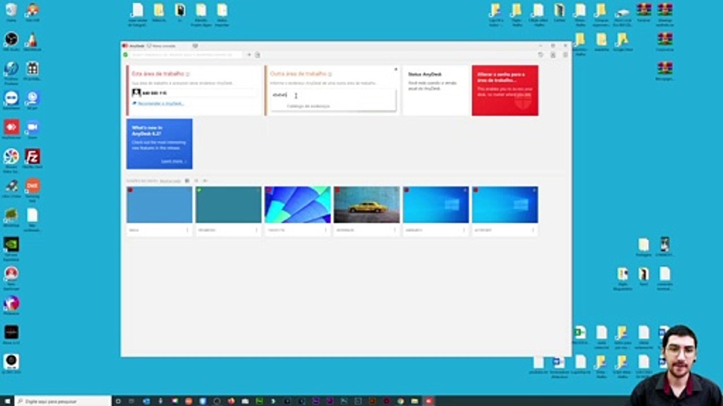723x406 pixels.
Task: Click the connect arrow beside the address bar
Action: 249,55
